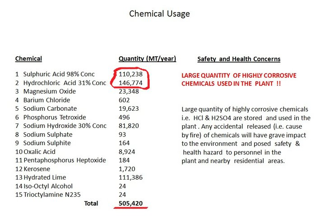Select the Chemical column header
Screen dimensions: 325x217
coord(28,59)
